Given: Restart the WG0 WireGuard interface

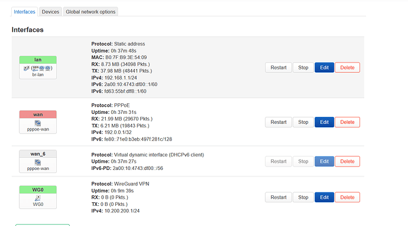Looking at the screenshot, I should pos(279,198).
